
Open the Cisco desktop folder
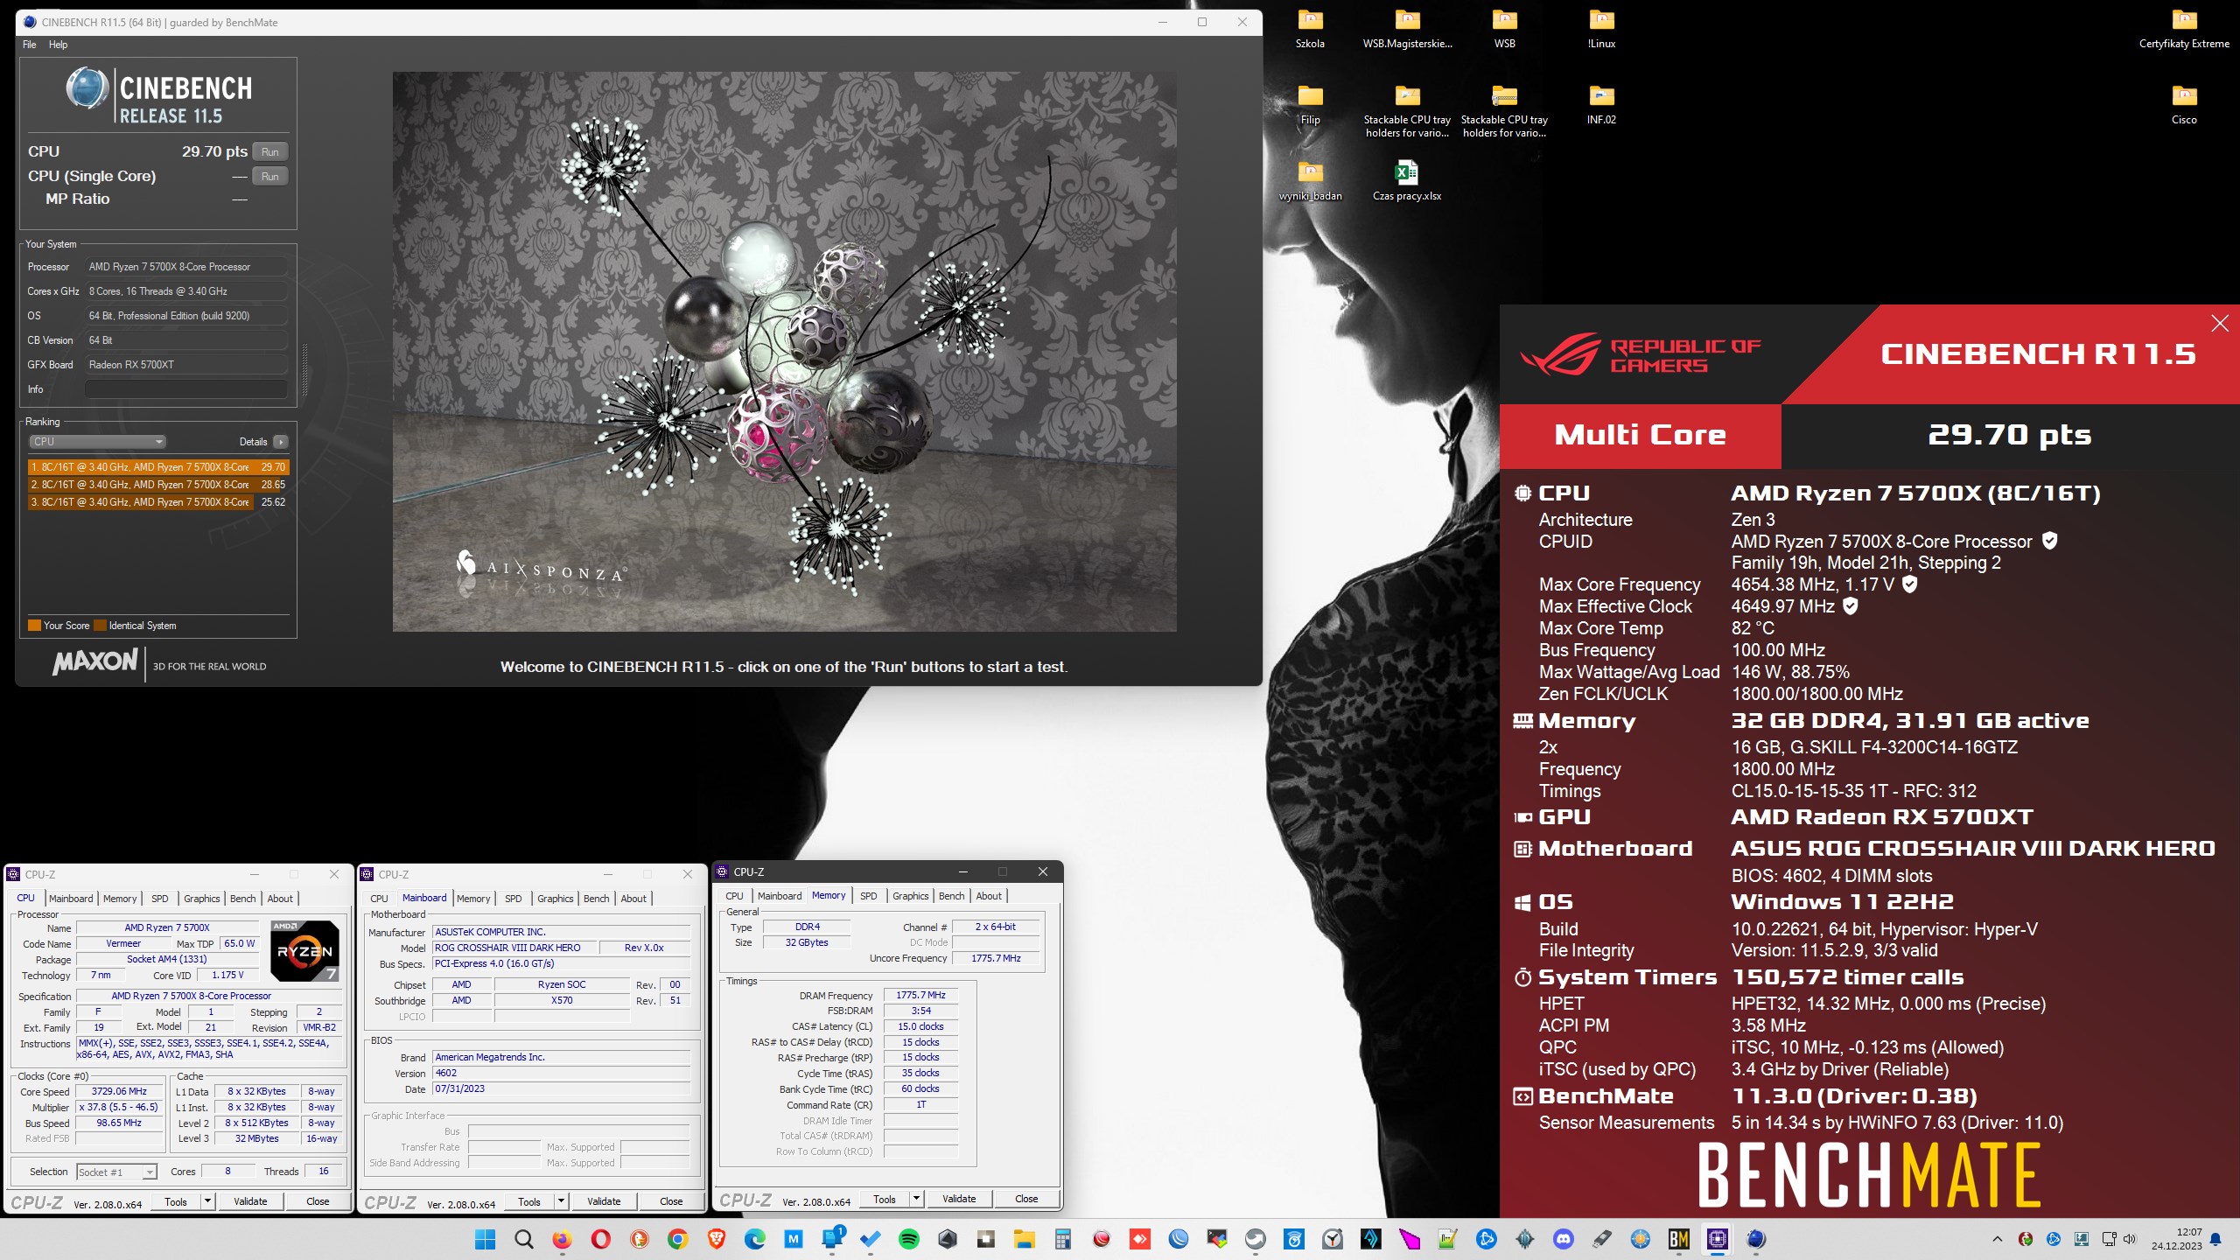(2184, 105)
